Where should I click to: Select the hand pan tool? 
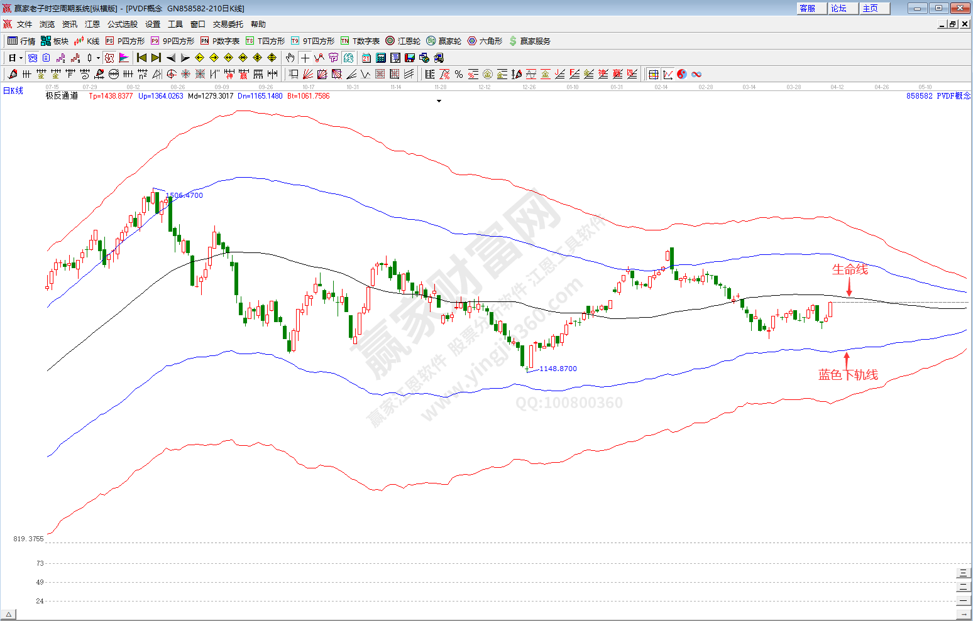pos(290,58)
